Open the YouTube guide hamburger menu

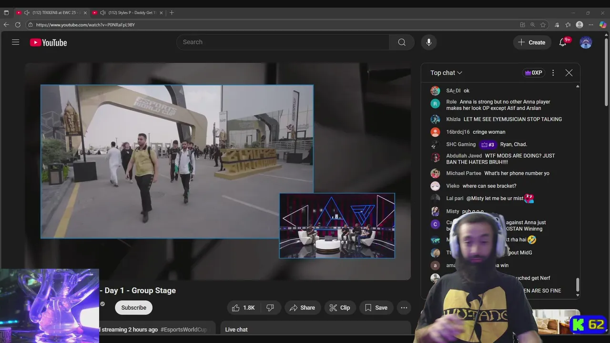(16, 42)
